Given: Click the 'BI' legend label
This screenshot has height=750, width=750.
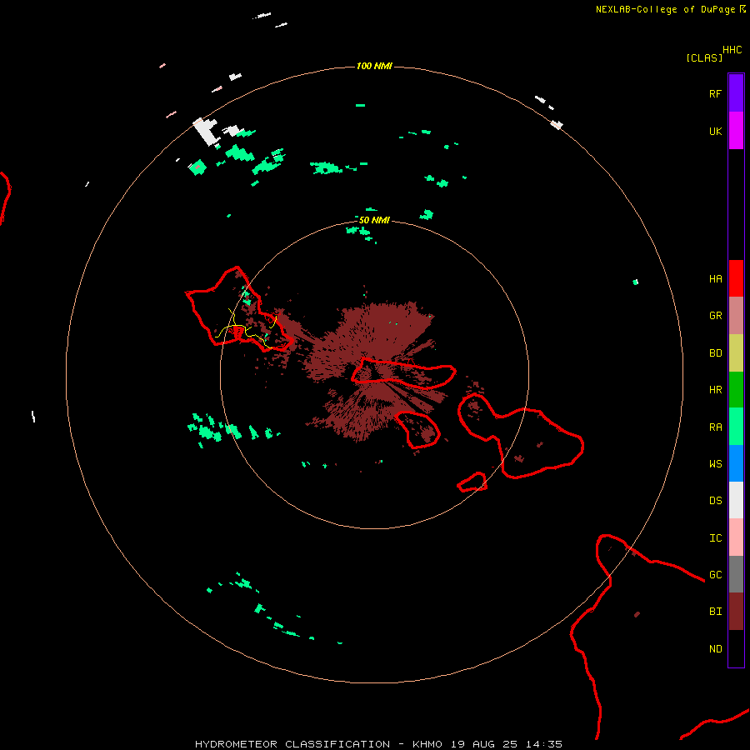Looking at the screenshot, I should pyautogui.click(x=715, y=612).
